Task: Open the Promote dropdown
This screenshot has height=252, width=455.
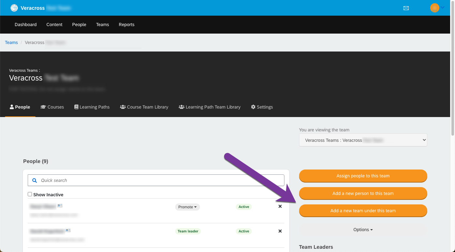Action: [x=187, y=207]
